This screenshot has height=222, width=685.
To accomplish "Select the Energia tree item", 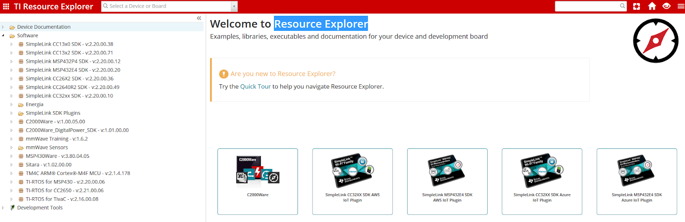I will pyautogui.click(x=34, y=105).
